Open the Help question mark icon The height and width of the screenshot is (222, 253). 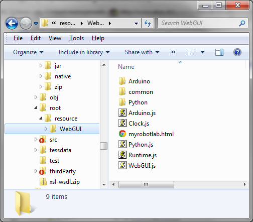237,52
